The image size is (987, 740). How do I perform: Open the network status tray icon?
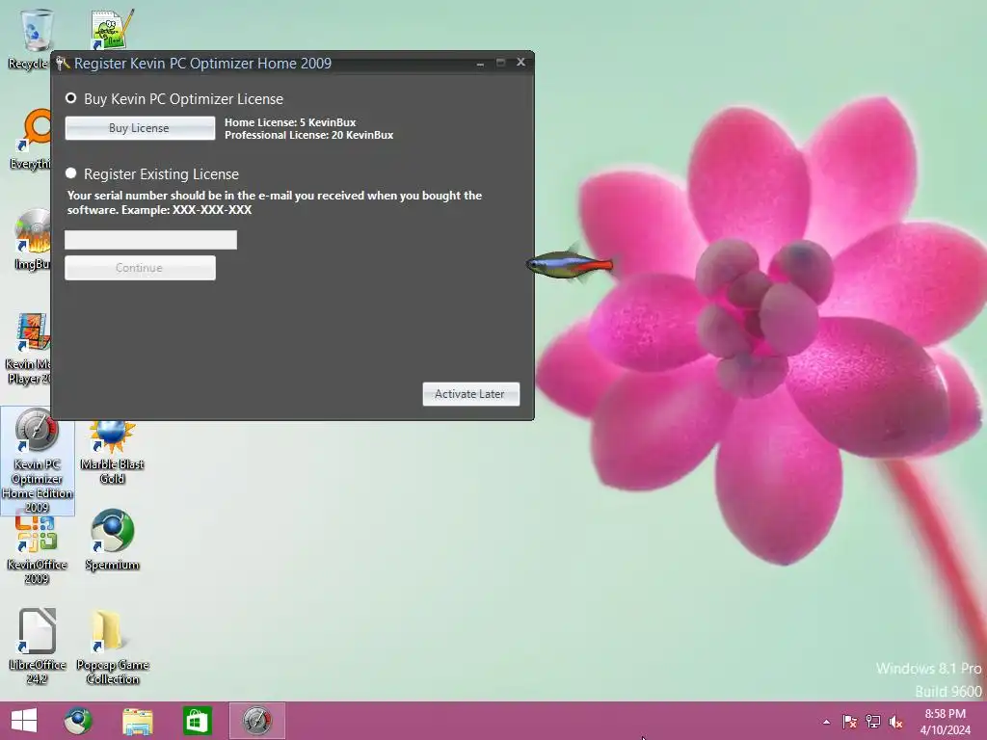coord(873,722)
